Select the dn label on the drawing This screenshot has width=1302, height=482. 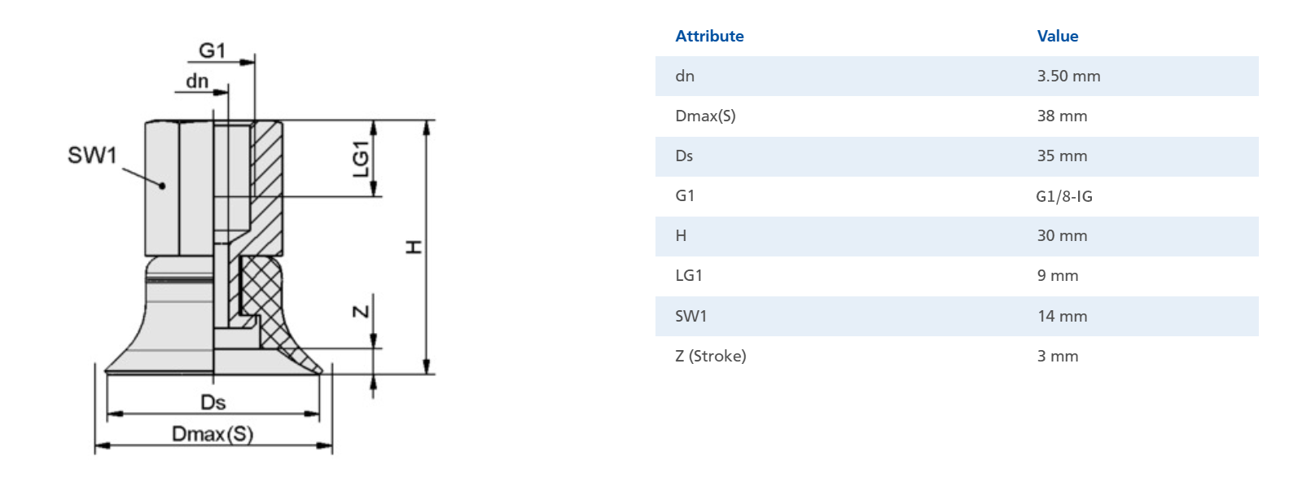(x=197, y=81)
